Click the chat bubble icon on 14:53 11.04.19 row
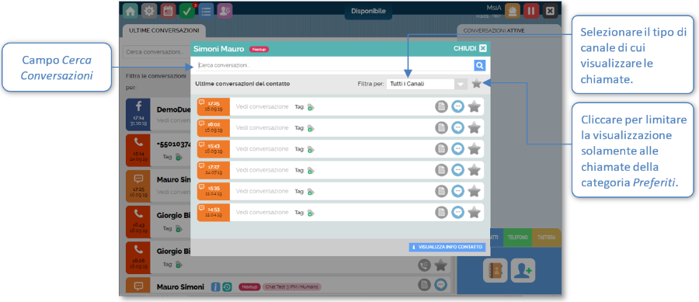This screenshot has width=699, height=302. coord(457,213)
